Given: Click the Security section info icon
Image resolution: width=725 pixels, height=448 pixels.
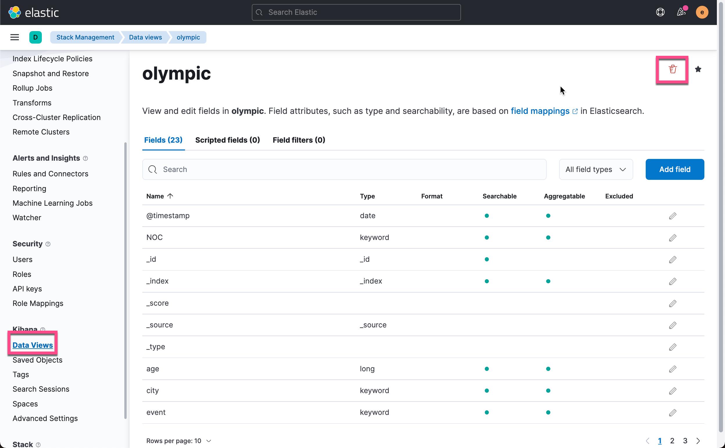Looking at the screenshot, I should pyautogui.click(x=48, y=244).
